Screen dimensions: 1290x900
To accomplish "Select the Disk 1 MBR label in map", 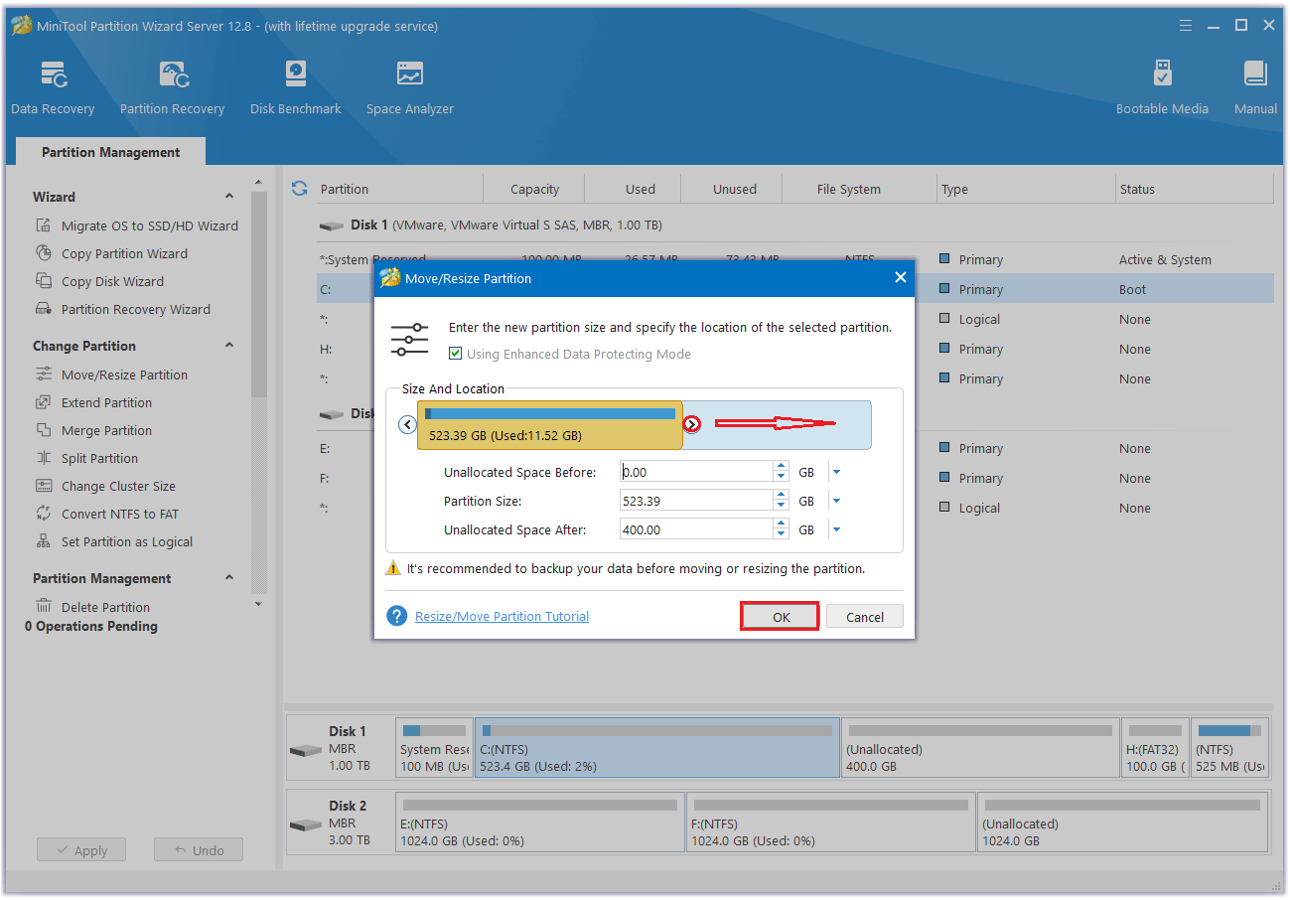I will [x=340, y=747].
